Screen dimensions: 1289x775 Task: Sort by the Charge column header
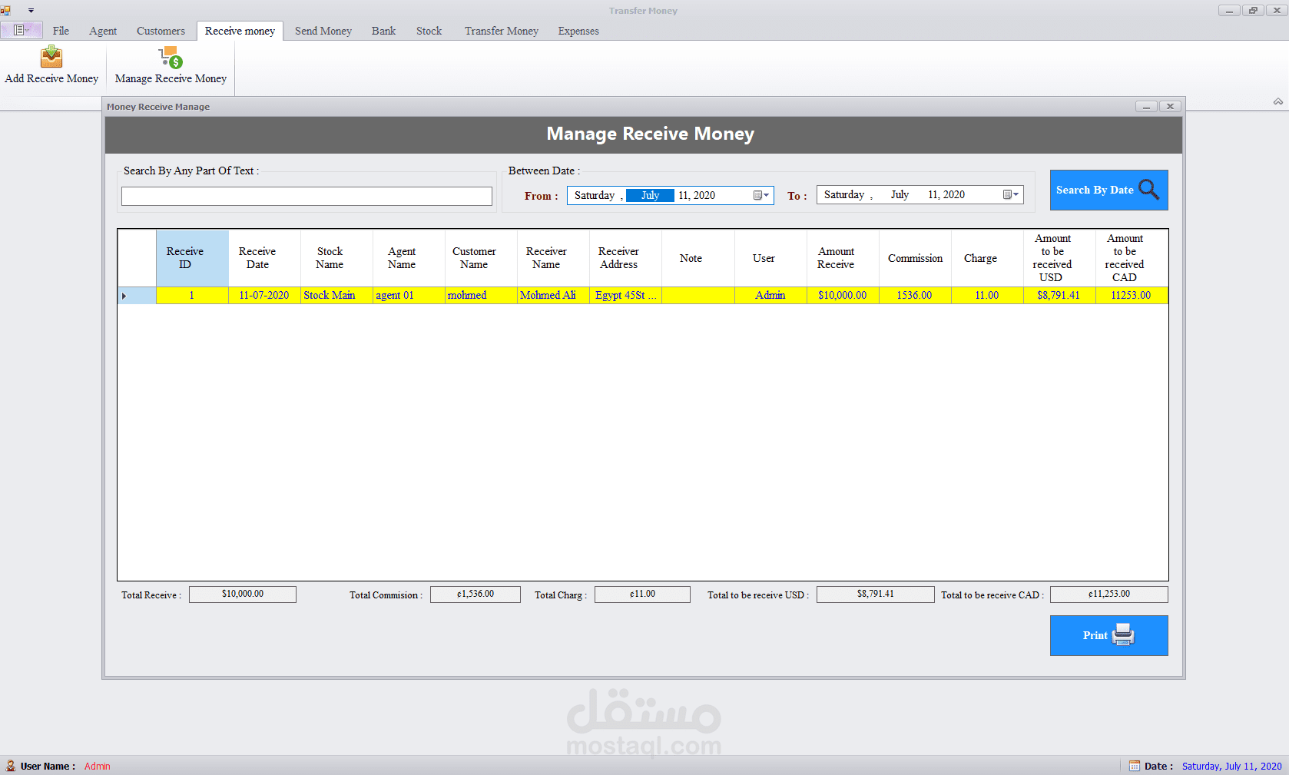(x=987, y=258)
